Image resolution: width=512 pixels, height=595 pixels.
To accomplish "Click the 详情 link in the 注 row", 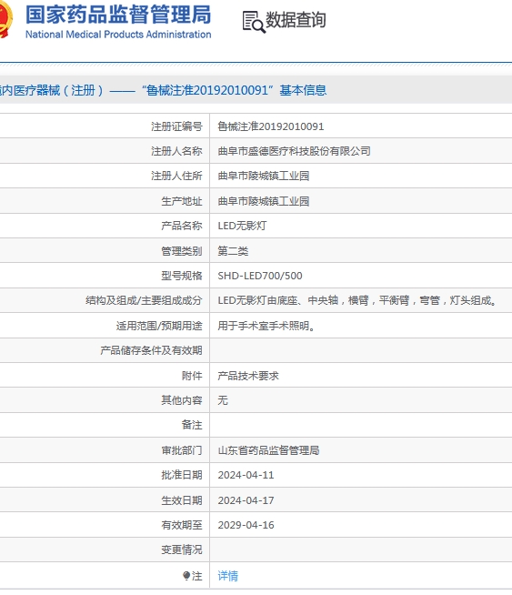I will click(228, 576).
